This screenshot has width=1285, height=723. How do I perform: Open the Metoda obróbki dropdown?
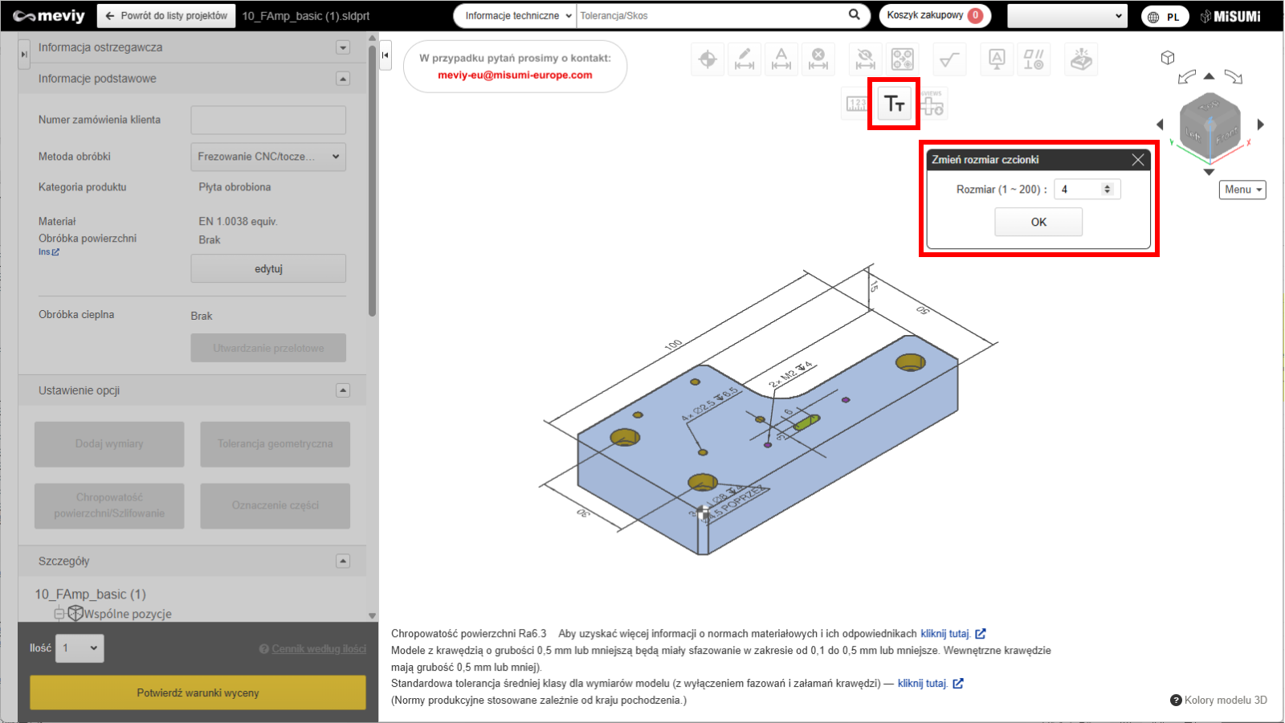click(268, 157)
